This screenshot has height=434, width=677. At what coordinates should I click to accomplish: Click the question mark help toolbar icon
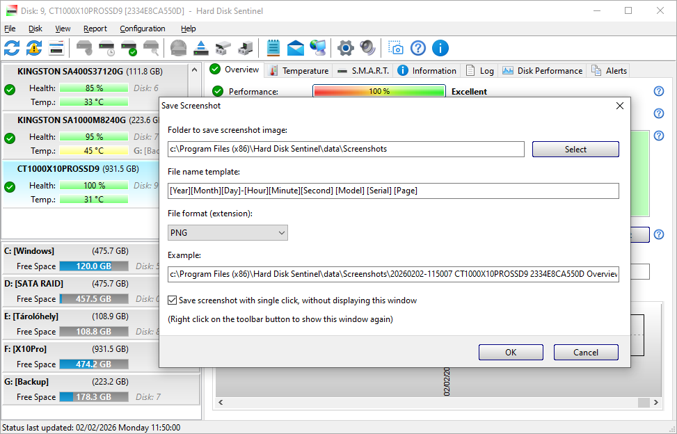point(418,48)
